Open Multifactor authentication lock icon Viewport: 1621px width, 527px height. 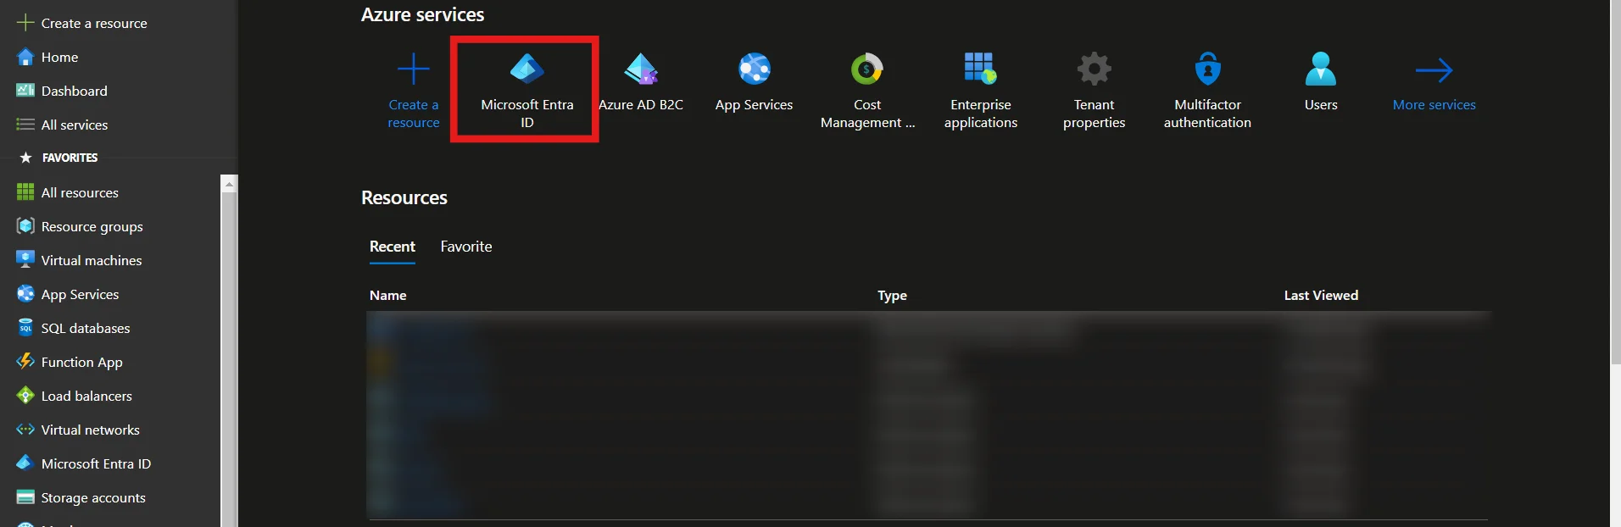[1207, 69]
